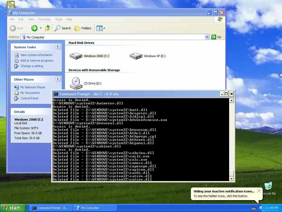Show hidden tray icons arrow

[x=261, y=208]
